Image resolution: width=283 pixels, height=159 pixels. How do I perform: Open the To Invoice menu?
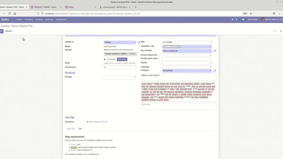pyautogui.click(x=29, y=19)
